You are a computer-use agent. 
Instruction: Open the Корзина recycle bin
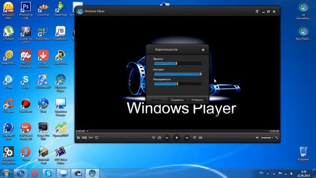[303, 154]
